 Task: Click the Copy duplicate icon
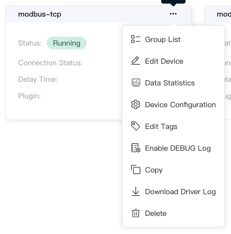pos(136,170)
